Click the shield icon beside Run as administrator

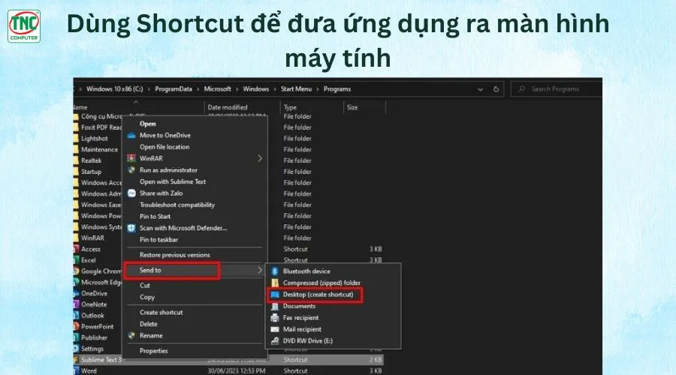[131, 170]
